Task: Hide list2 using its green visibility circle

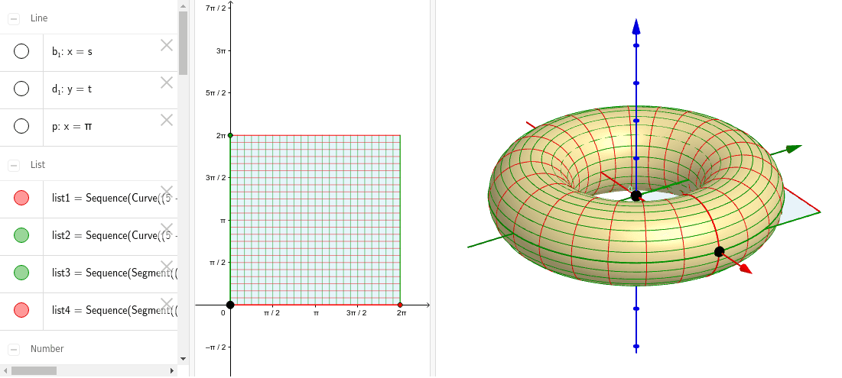Action: [x=21, y=235]
